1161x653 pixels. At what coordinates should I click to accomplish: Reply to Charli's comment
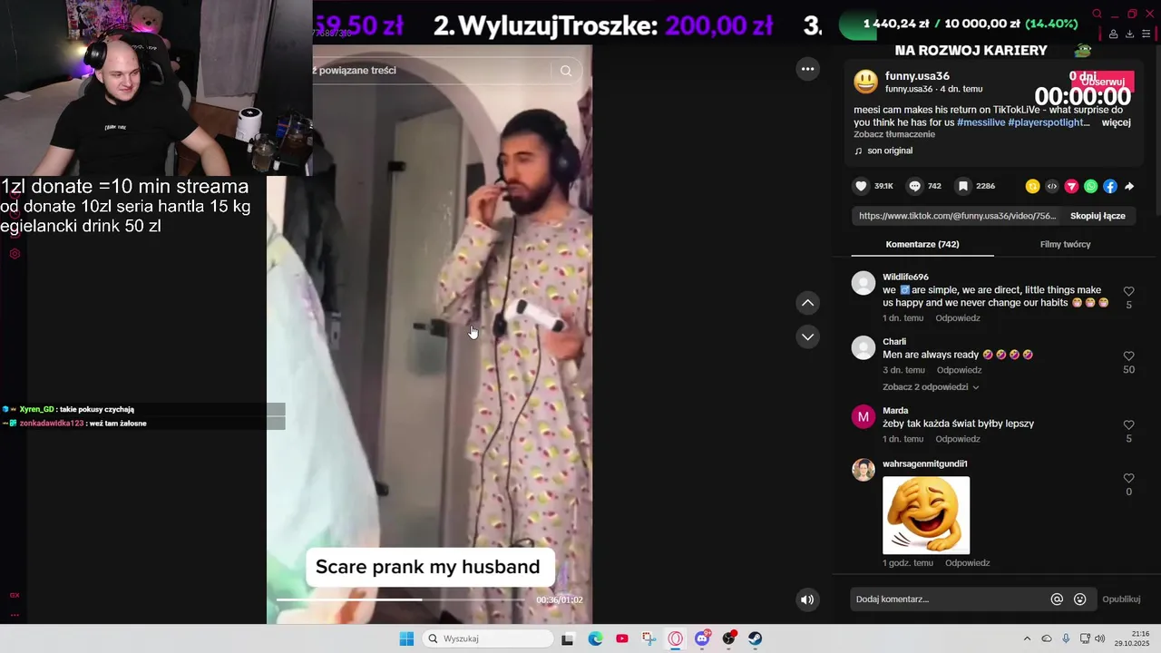click(959, 370)
